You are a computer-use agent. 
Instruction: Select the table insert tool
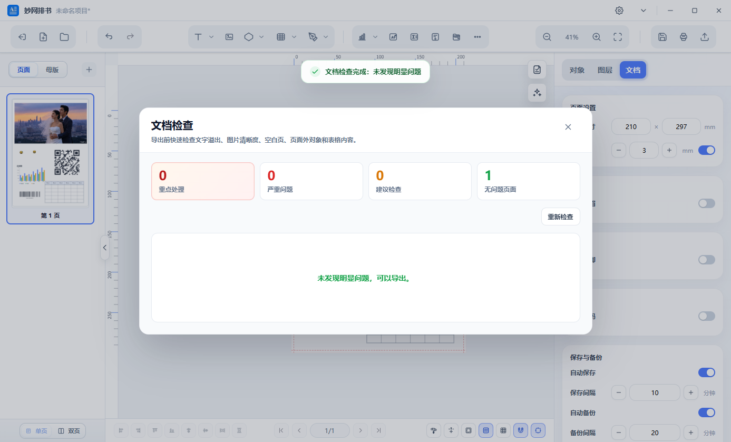[x=281, y=37]
